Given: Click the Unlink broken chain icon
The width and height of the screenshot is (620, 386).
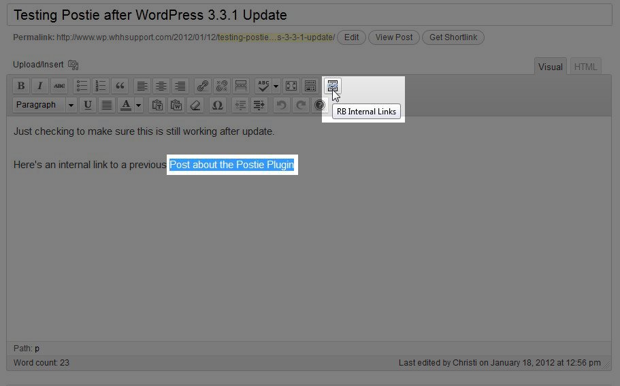Looking at the screenshot, I should [x=222, y=86].
